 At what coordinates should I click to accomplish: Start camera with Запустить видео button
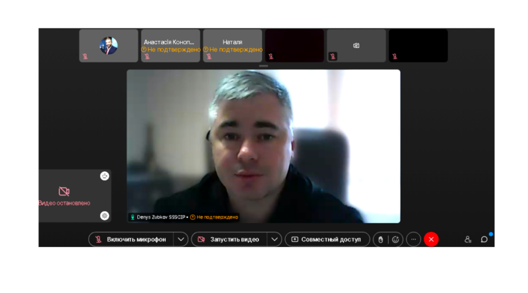coord(229,240)
